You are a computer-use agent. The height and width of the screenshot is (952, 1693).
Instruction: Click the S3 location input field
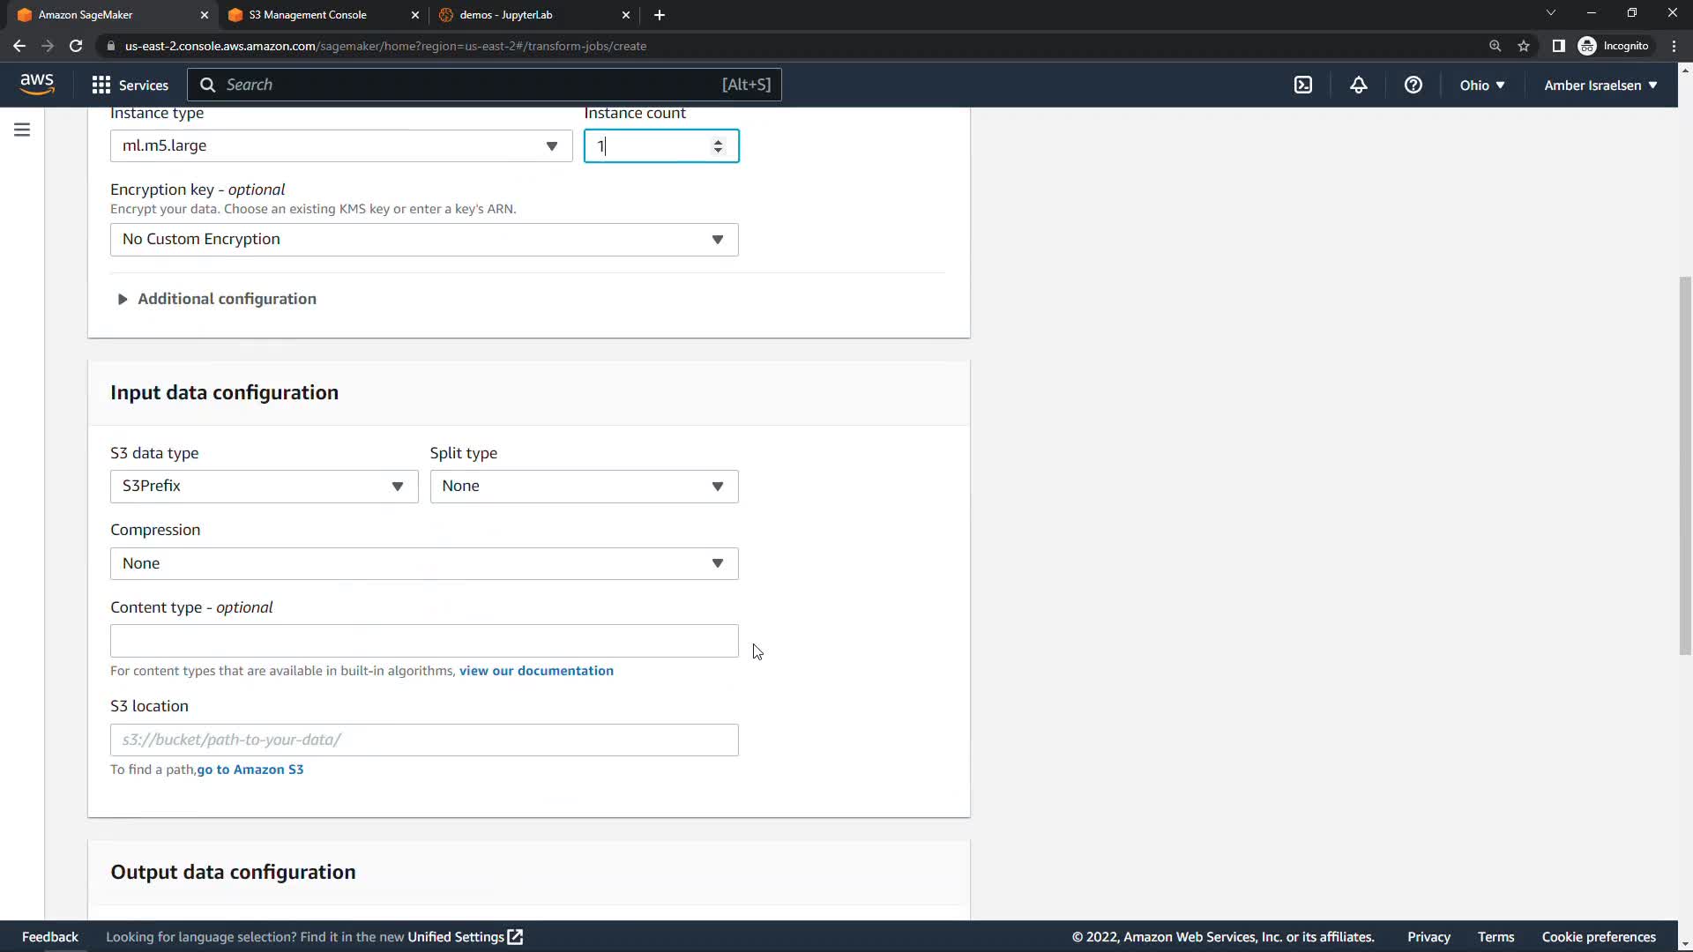click(423, 740)
